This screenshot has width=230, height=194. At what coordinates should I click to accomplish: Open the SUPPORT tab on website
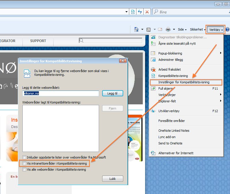38,41
